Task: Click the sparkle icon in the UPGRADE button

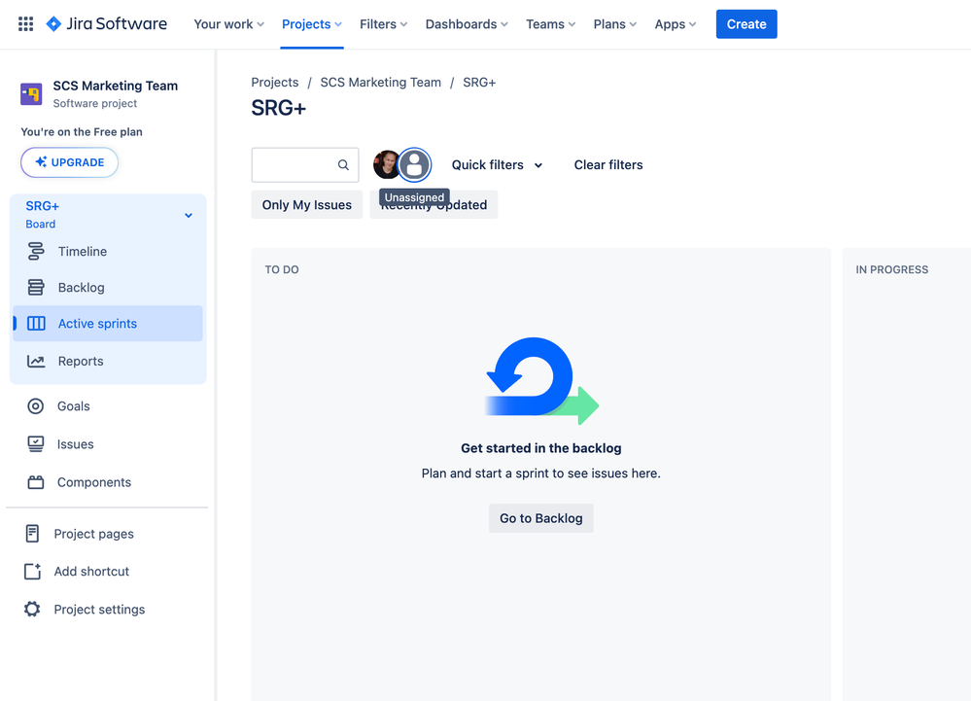Action: point(41,162)
